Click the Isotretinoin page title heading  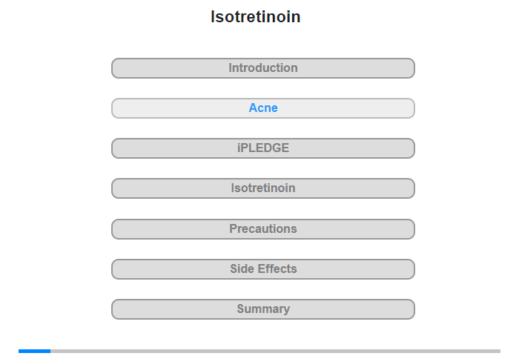[256, 16]
